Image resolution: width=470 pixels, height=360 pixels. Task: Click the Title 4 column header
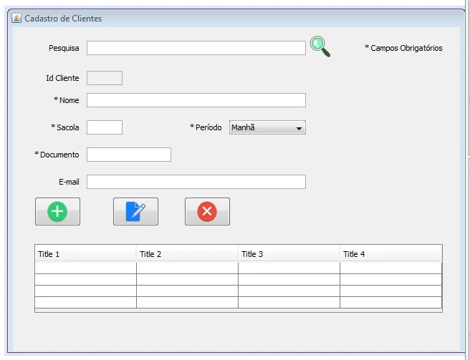tap(390, 254)
